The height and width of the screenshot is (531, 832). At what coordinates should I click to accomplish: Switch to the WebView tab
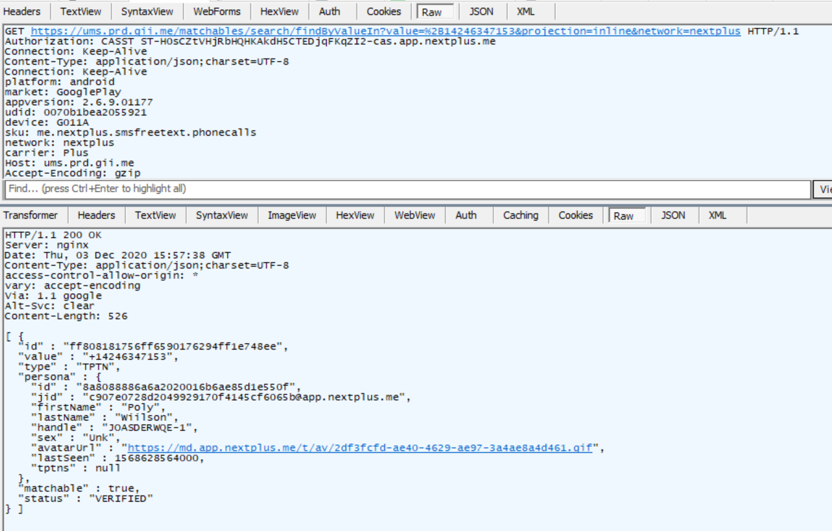415,215
